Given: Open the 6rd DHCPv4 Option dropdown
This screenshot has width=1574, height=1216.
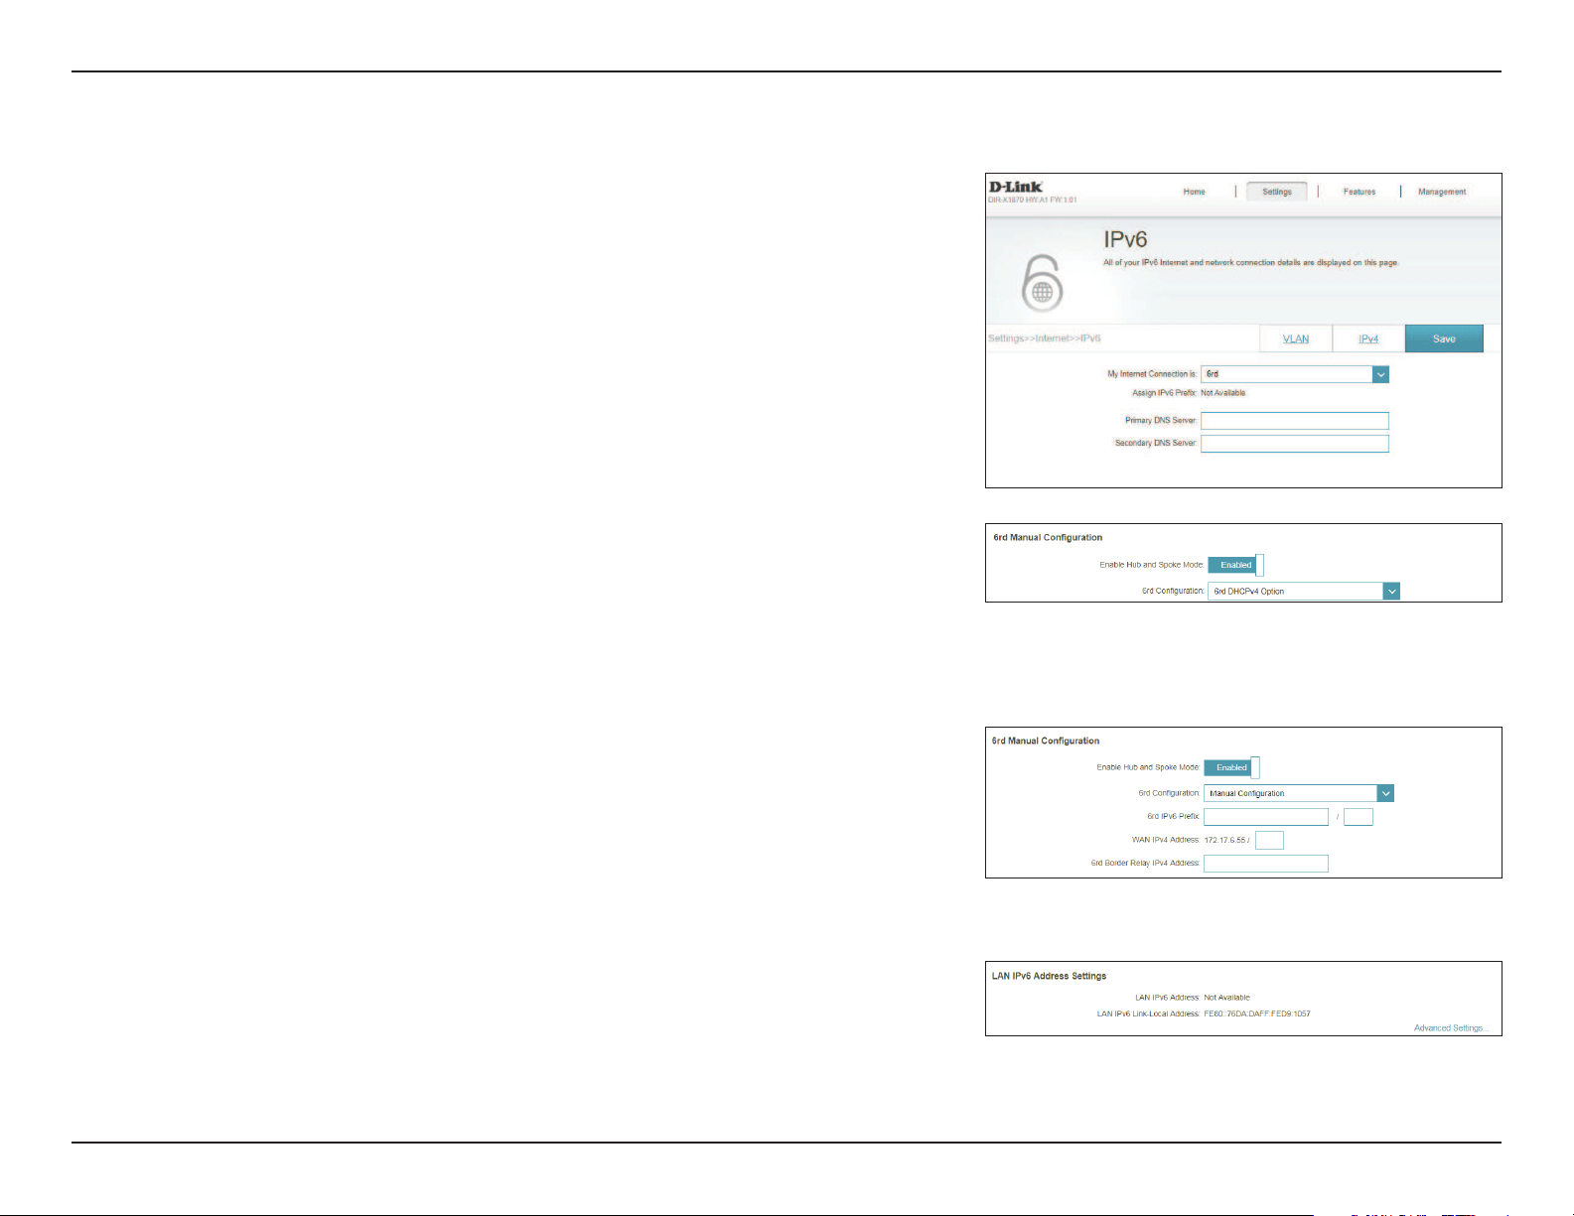Looking at the screenshot, I should [x=1304, y=592].
